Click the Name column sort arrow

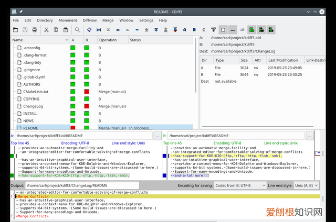(67, 40)
